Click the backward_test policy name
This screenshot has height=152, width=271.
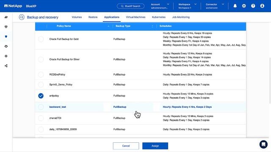[x=58, y=107]
